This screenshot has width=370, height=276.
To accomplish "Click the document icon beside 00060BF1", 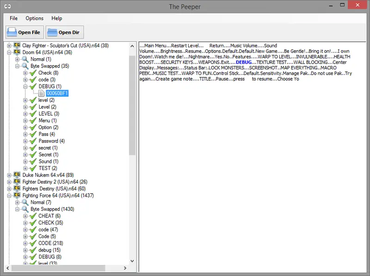I will pos(41,93).
